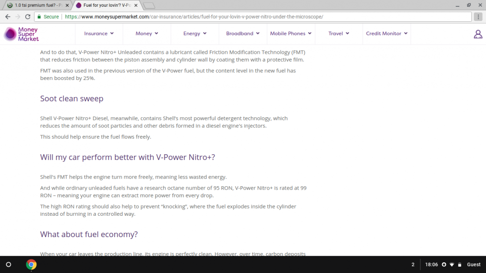Click the 18:06 clock in the tray
The height and width of the screenshot is (273, 486).
point(432,265)
